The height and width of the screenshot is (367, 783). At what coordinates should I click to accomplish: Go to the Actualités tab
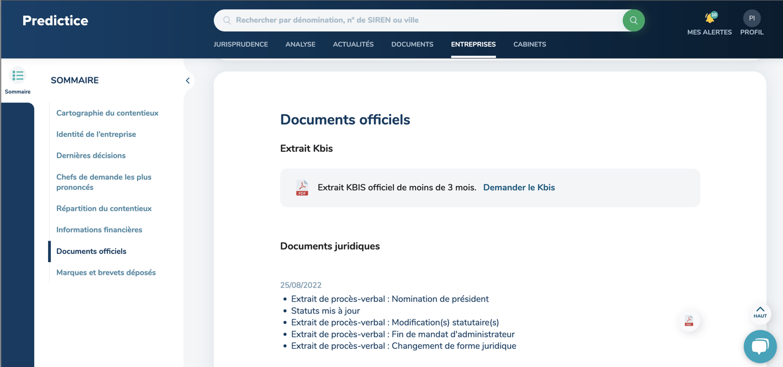coord(353,44)
